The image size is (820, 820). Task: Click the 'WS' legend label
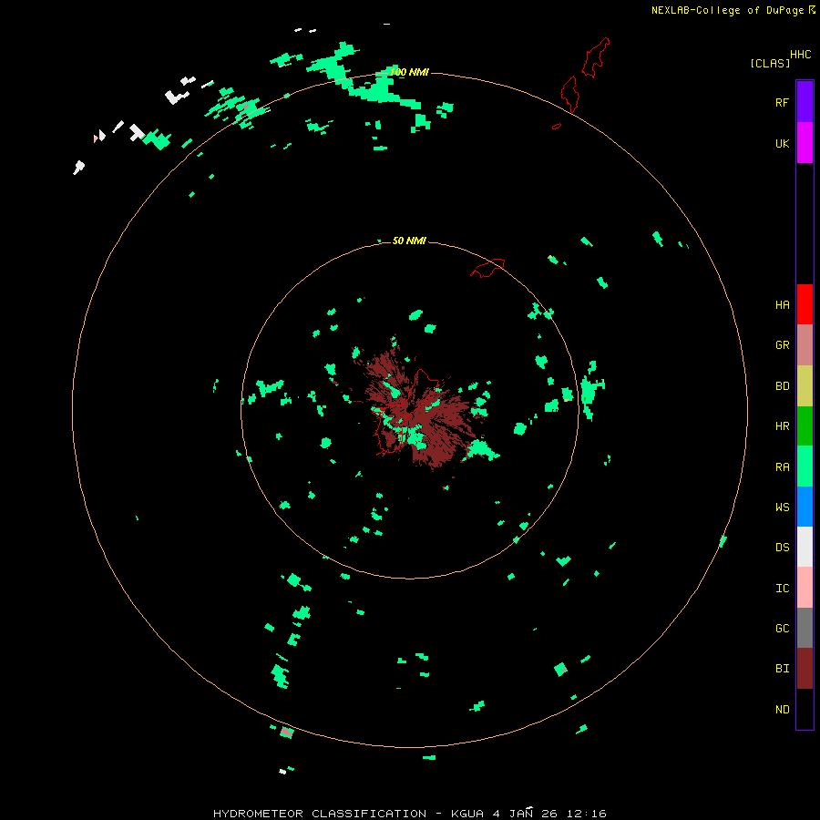782,507
